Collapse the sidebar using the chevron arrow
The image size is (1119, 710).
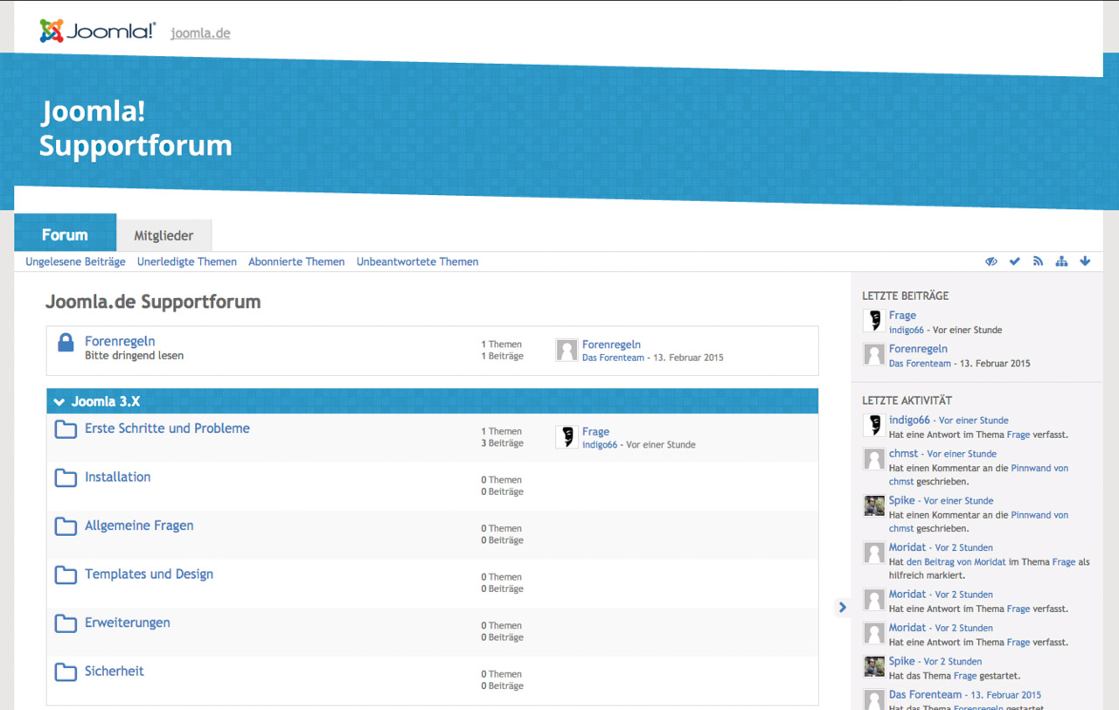point(843,607)
